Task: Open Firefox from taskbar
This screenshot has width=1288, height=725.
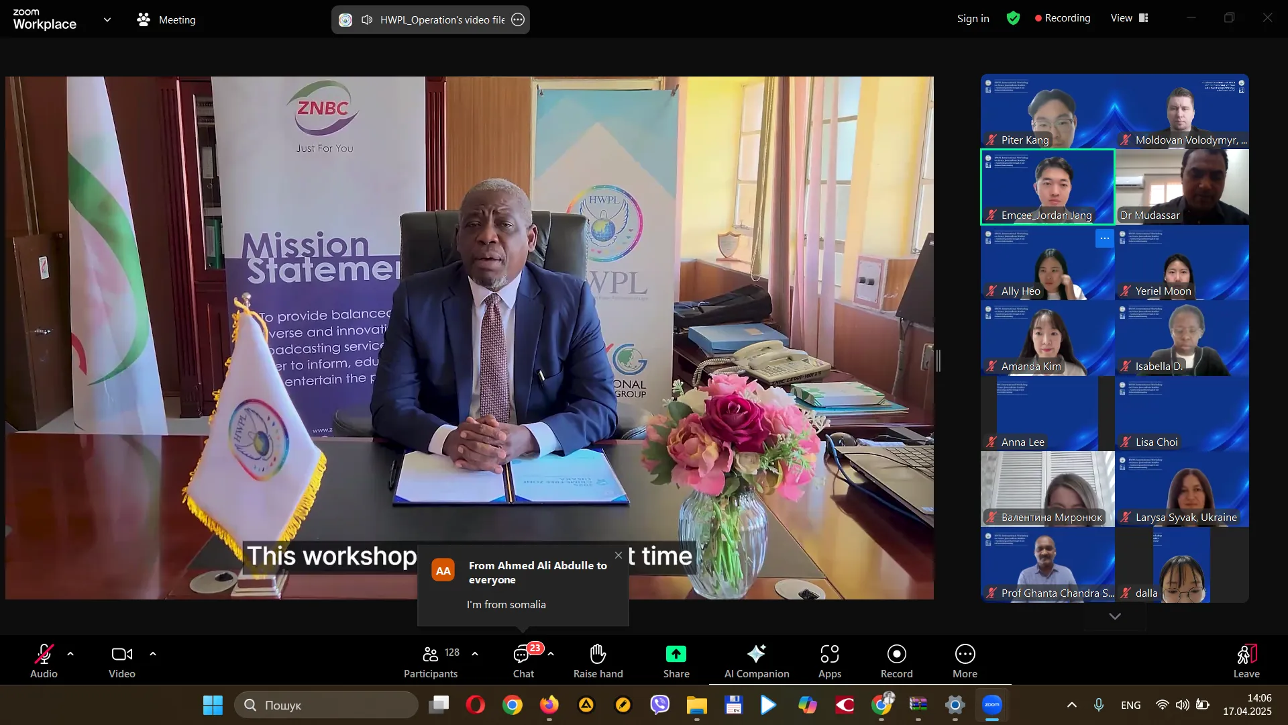Action: (x=549, y=705)
